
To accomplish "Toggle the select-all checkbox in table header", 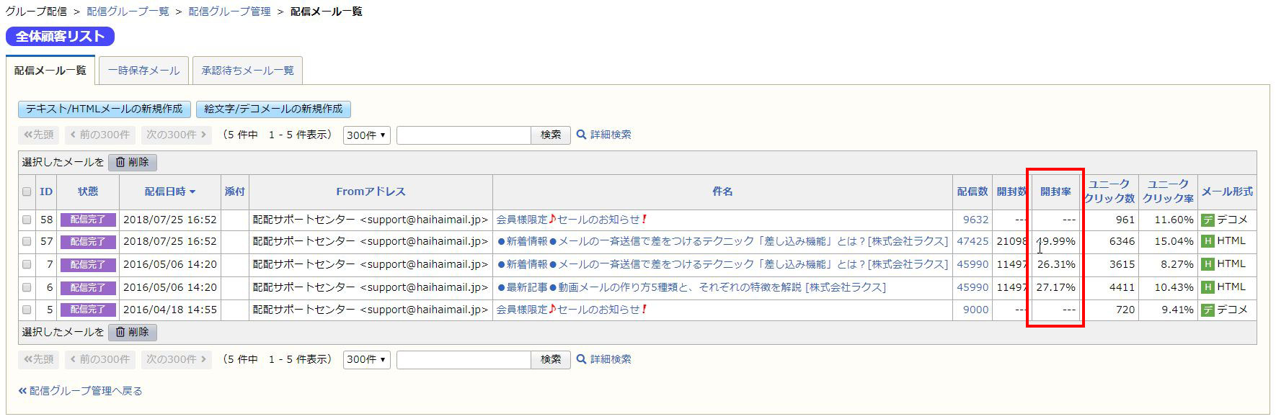I will point(27,192).
